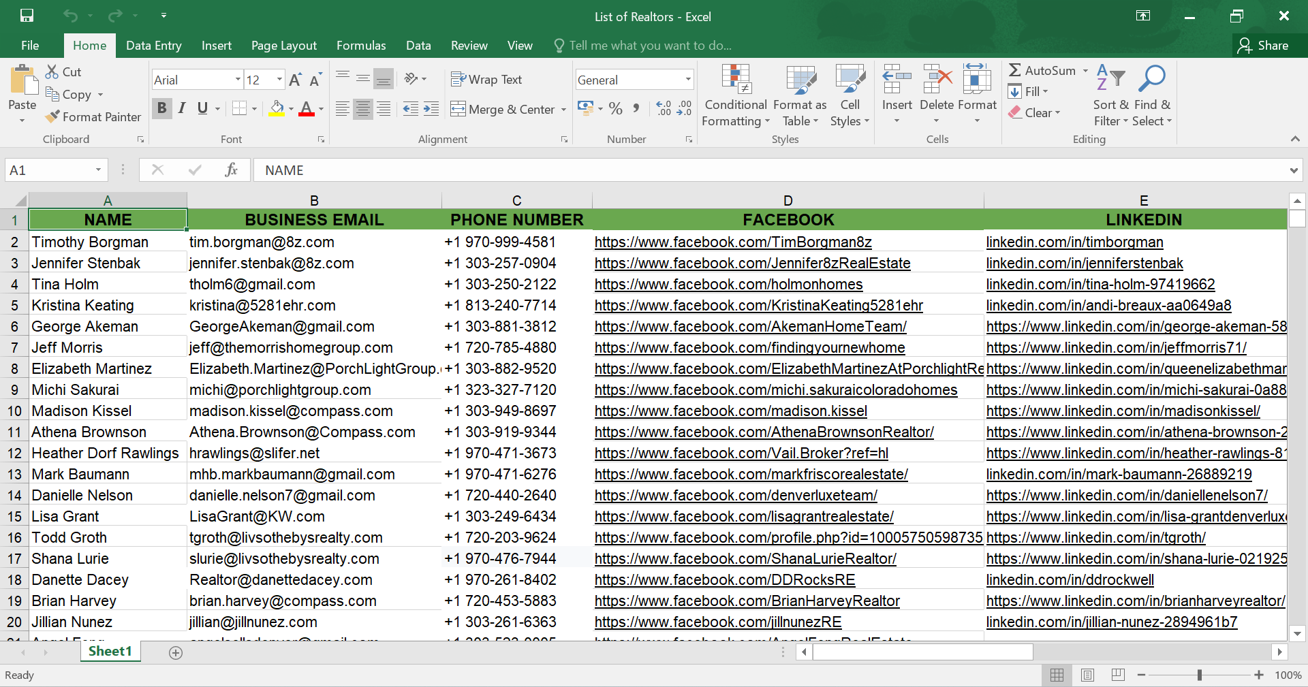1308x687 pixels.
Task: Click the Insert Function fx icon
Action: click(231, 170)
